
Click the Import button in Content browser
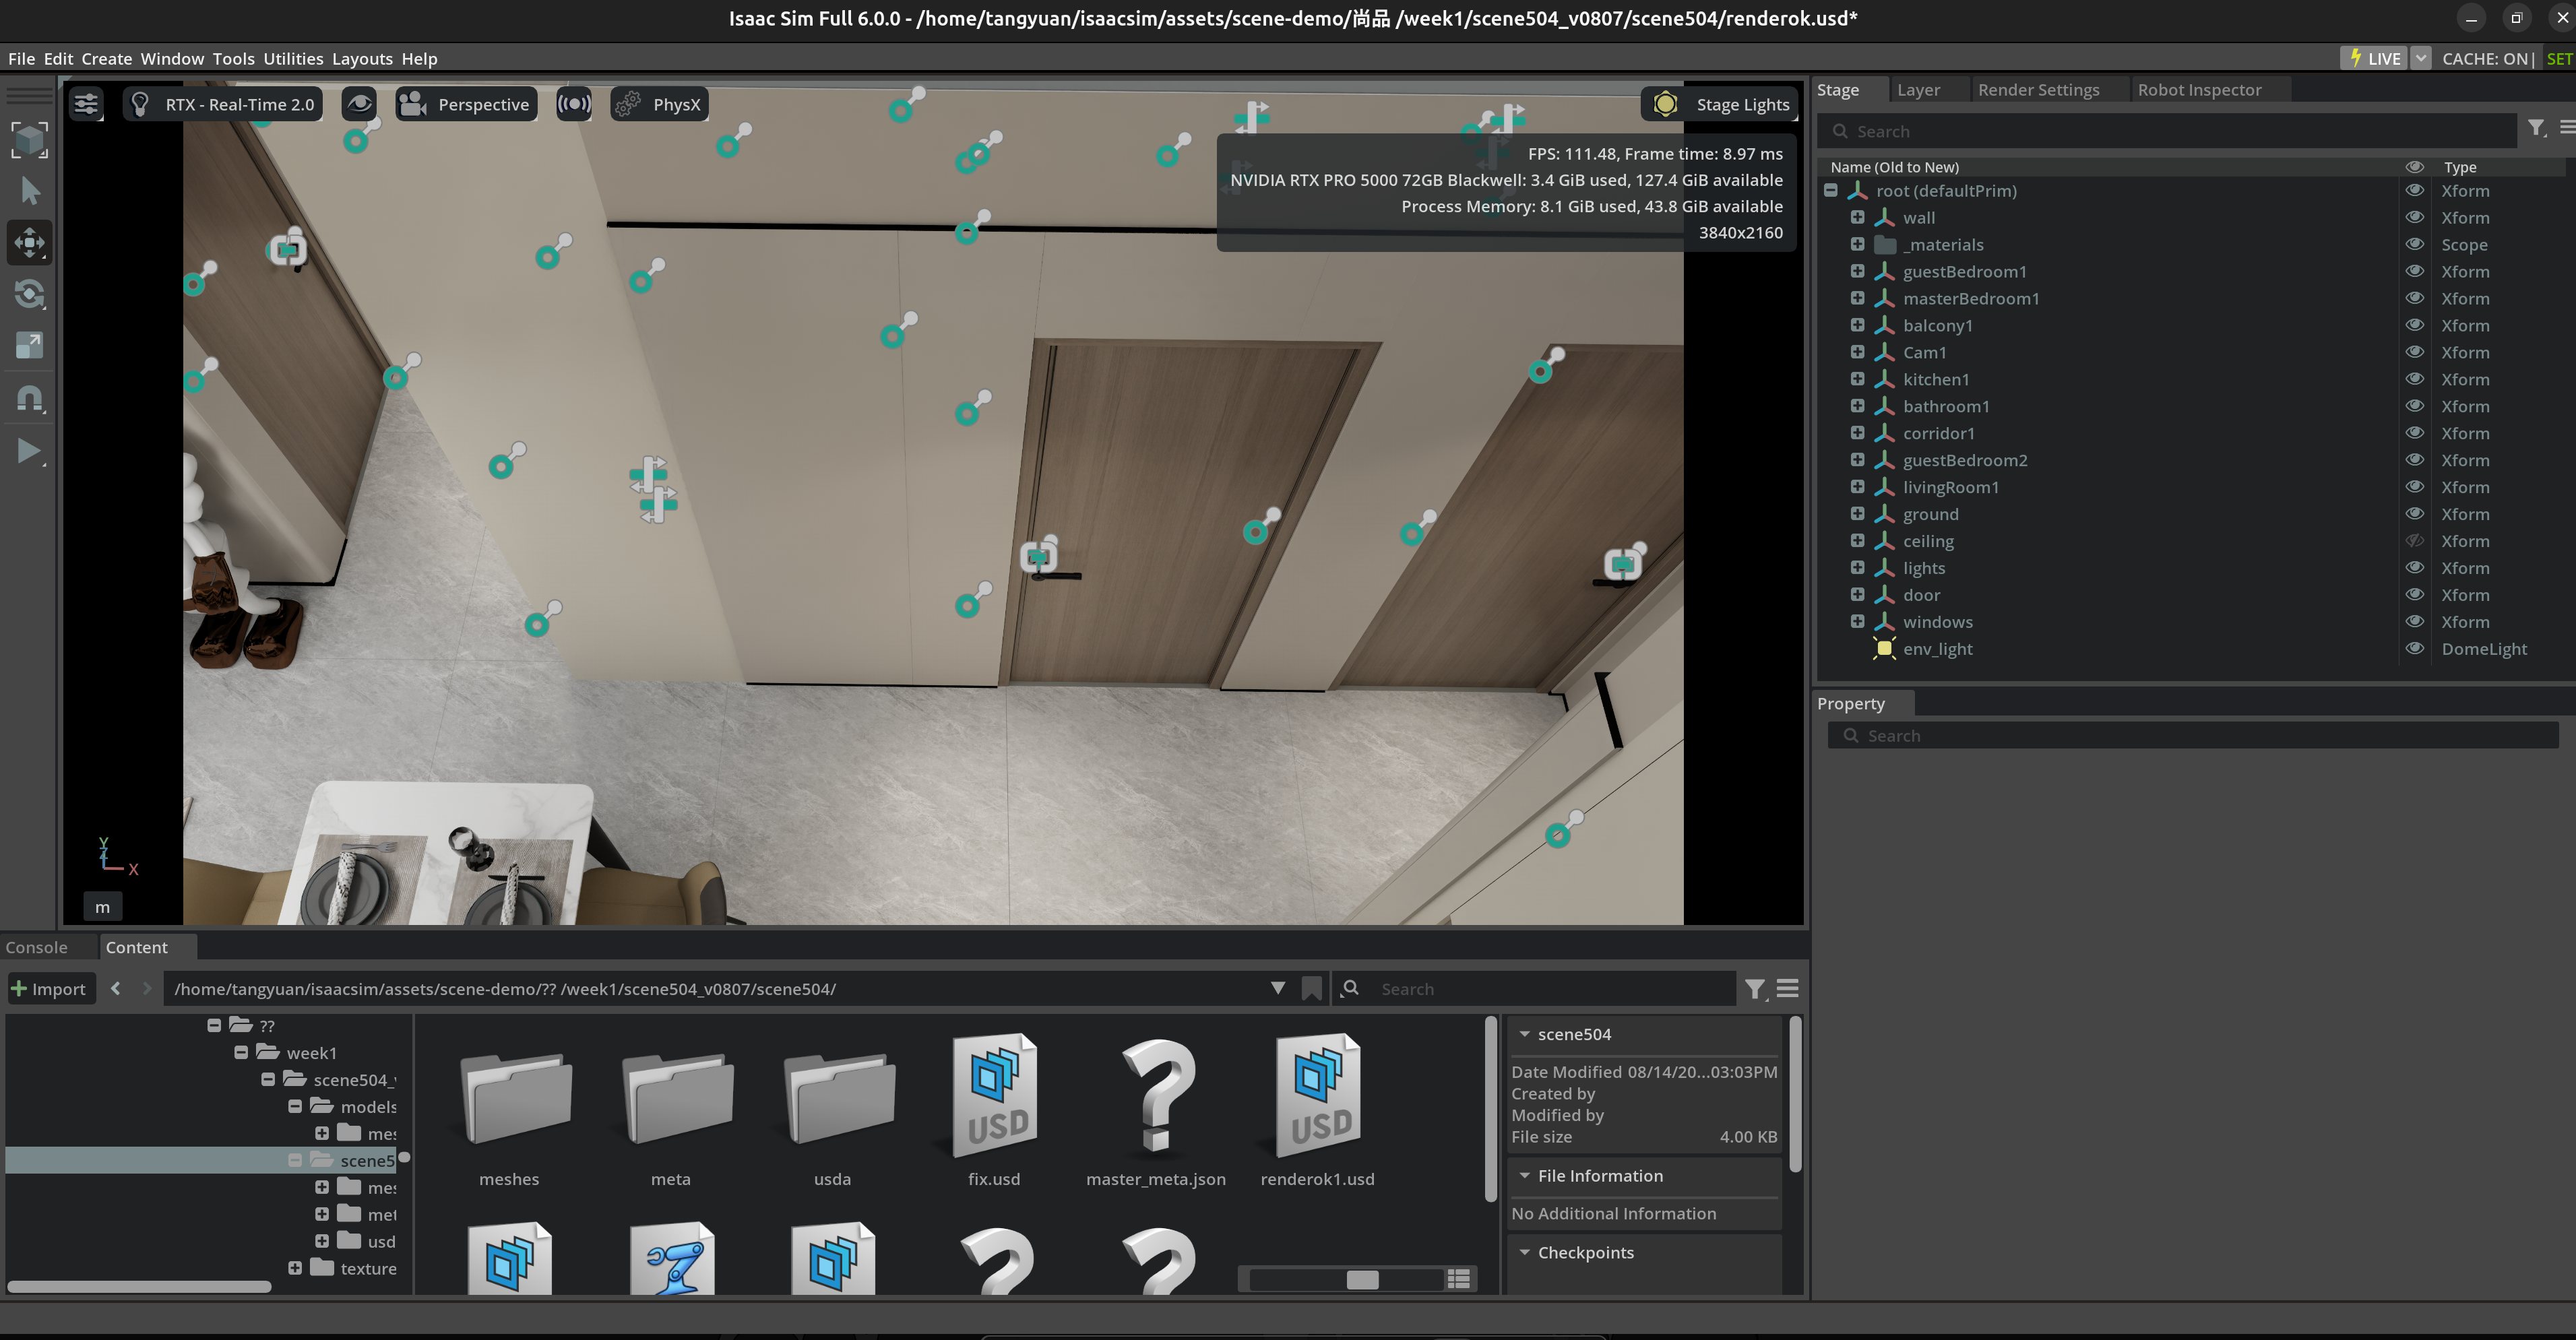click(x=49, y=989)
